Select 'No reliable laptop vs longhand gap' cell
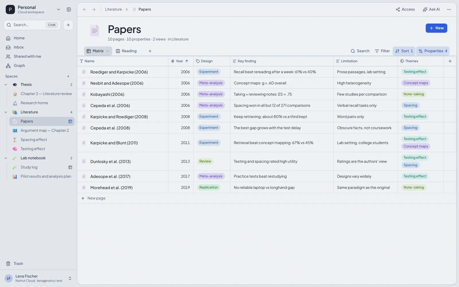 coord(282,188)
